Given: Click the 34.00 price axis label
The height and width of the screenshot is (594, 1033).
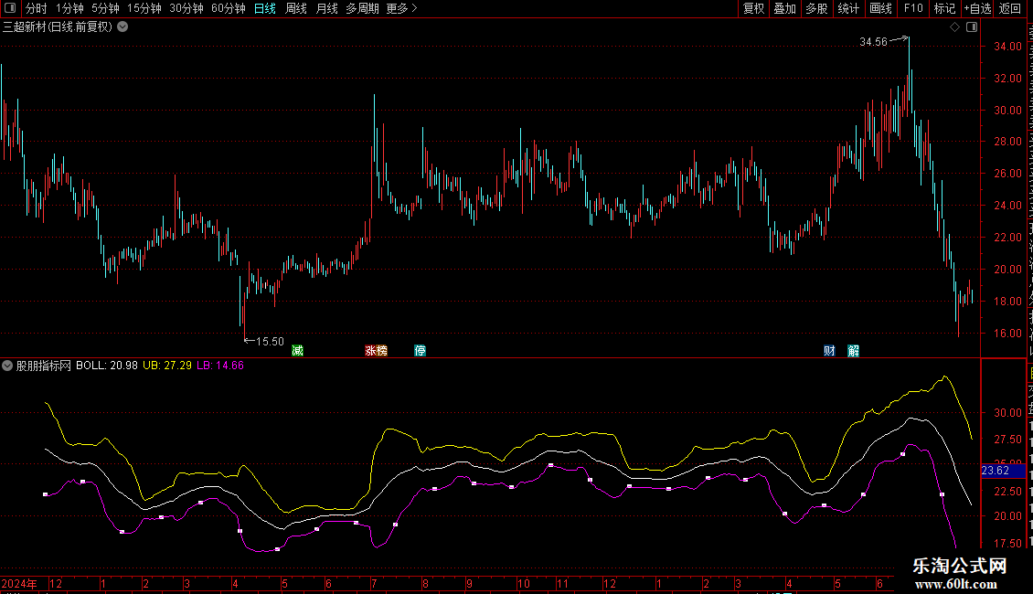Looking at the screenshot, I should pyautogui.click(x=1007, y=46).
